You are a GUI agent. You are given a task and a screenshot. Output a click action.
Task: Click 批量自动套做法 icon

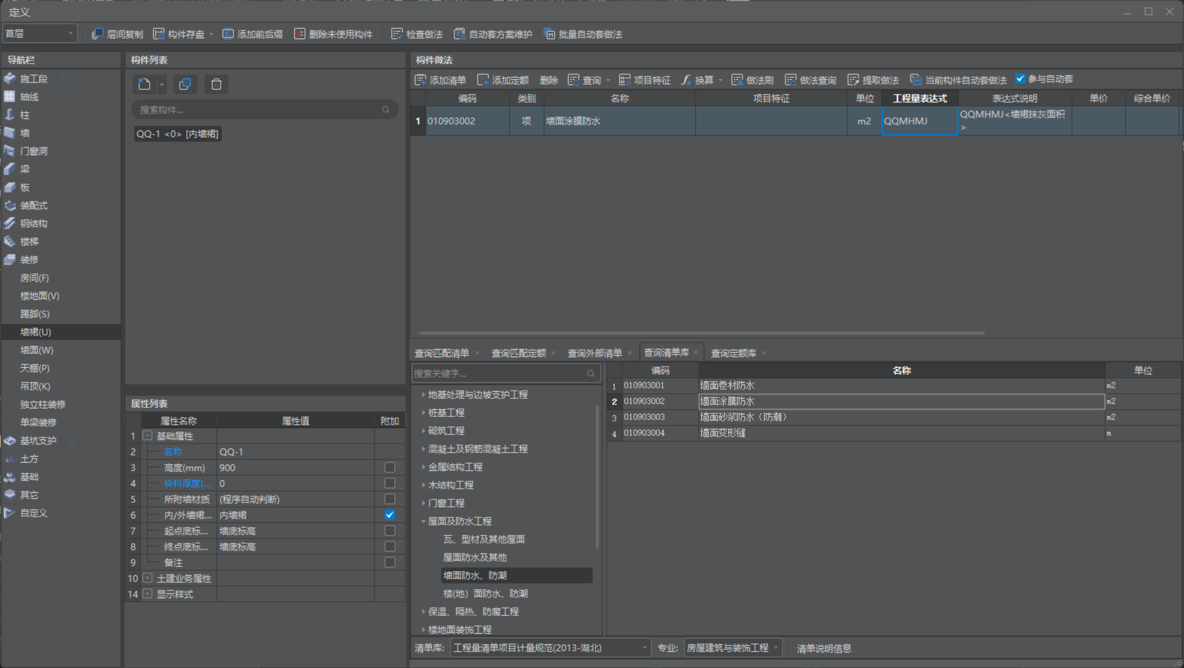[x=550, y=34]
